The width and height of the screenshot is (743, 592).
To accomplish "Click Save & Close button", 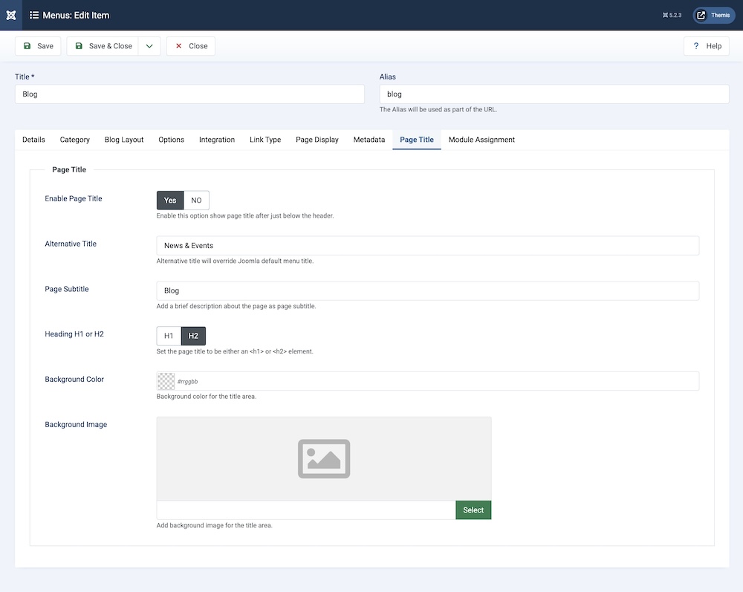I will pyautogui.click(x=103, y=46).
